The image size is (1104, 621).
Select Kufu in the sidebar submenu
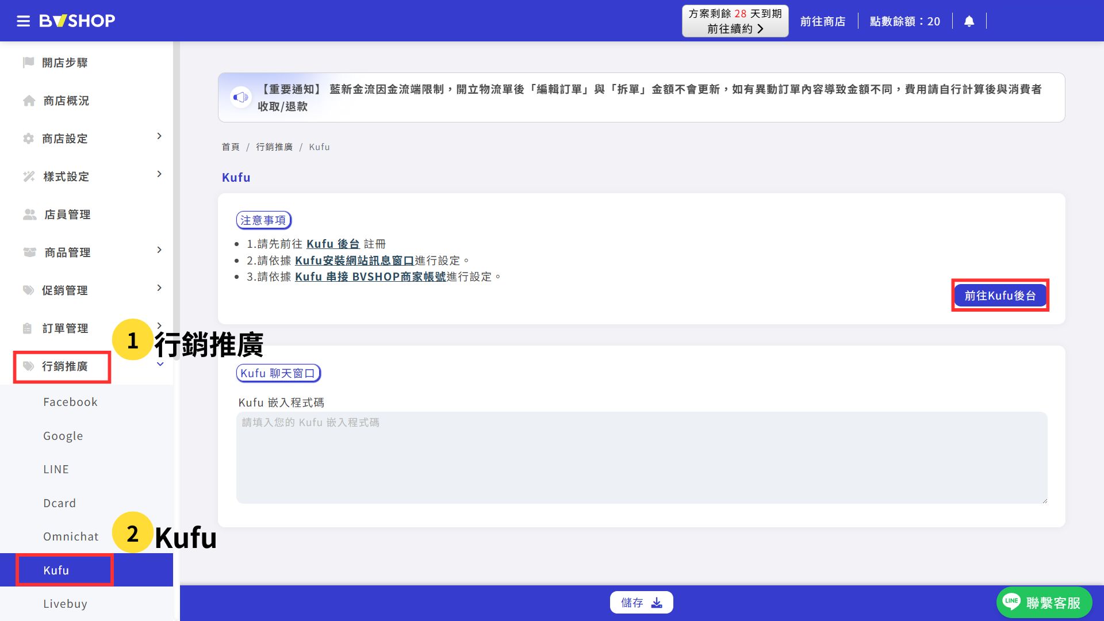86,570
